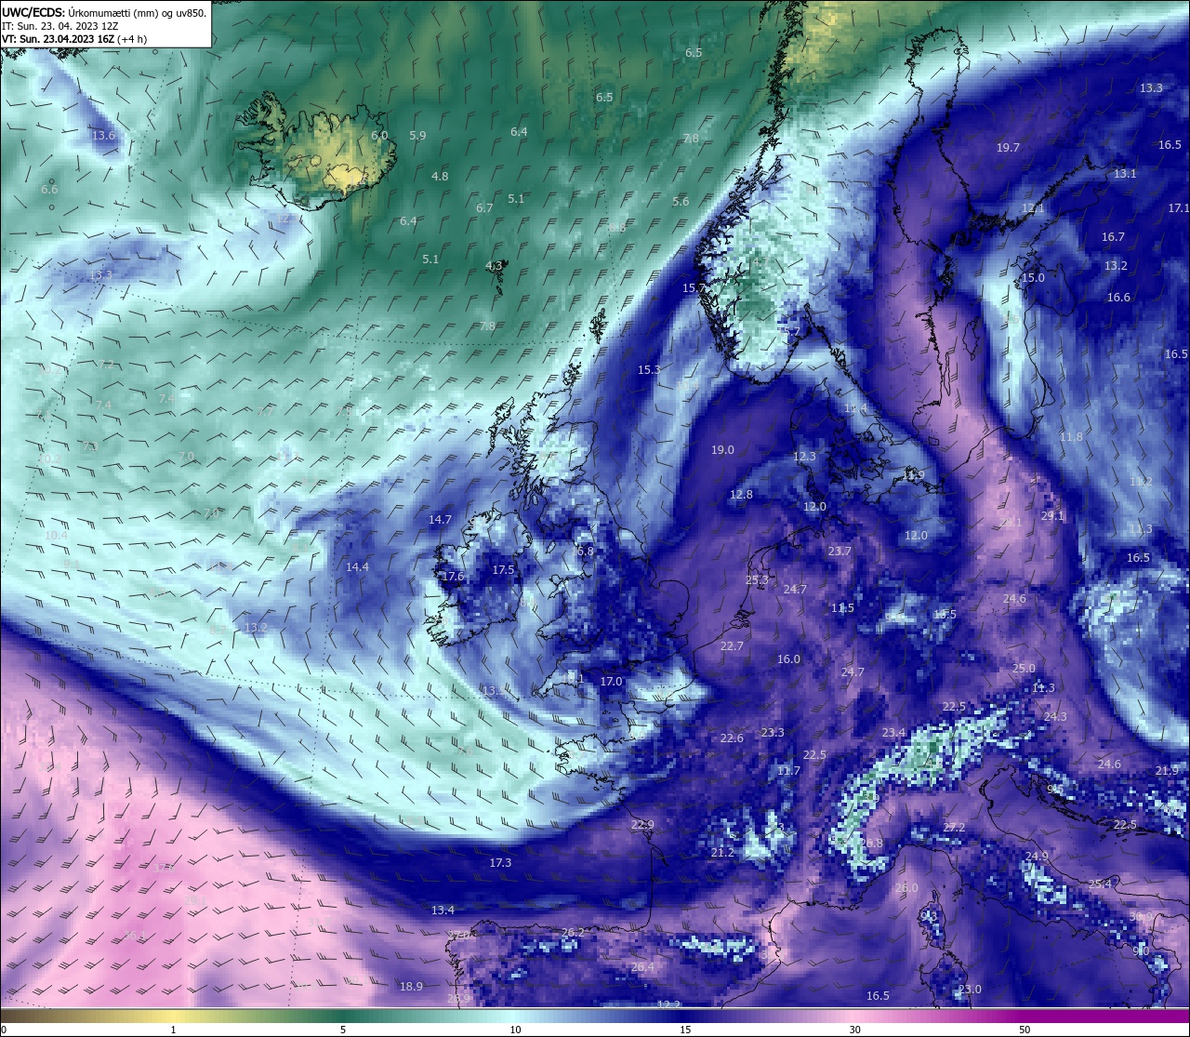Click the 22.9 value near the Bay of Biscay

(642, 825)
